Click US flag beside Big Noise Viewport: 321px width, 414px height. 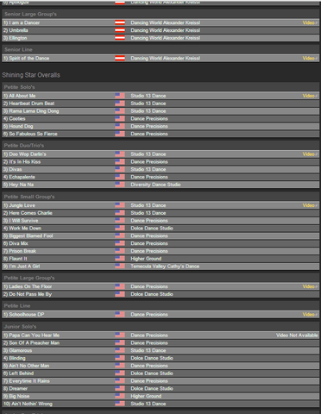click(x=120, y=396)
